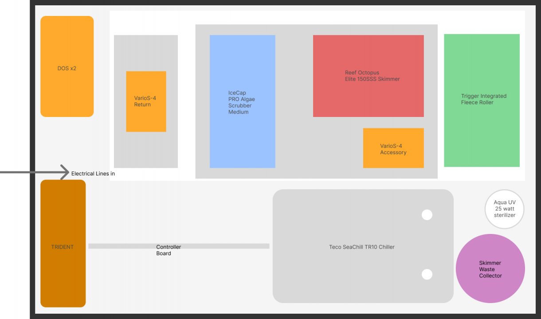Click the arrowhead of the electrical line

[66, 172]
